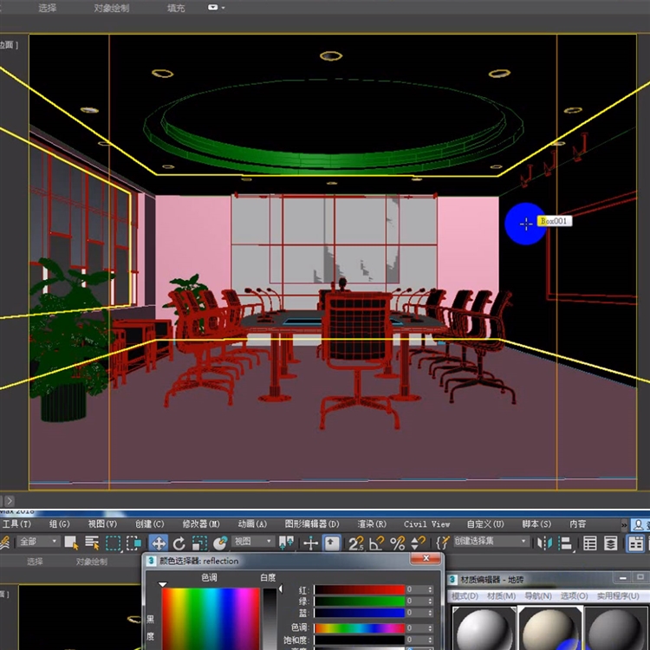Image resolution: width=650 pixels, height=650 pixels.
Task: Click the 饱和度 saturation slider bar
Action: tap(359, 640)
